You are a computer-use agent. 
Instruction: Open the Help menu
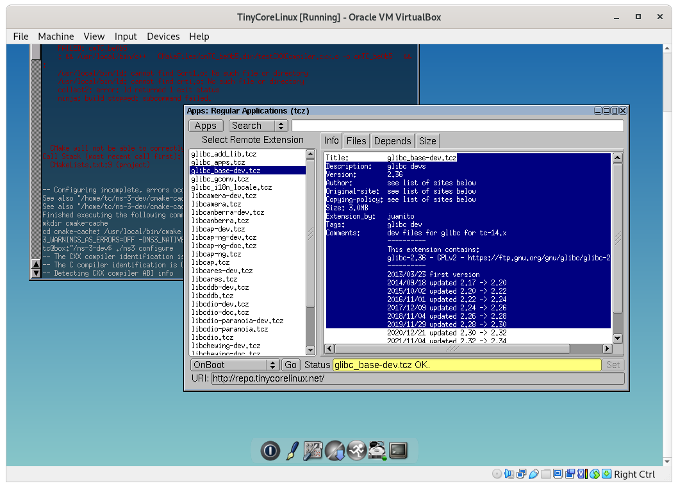click(x=199, y=37)
